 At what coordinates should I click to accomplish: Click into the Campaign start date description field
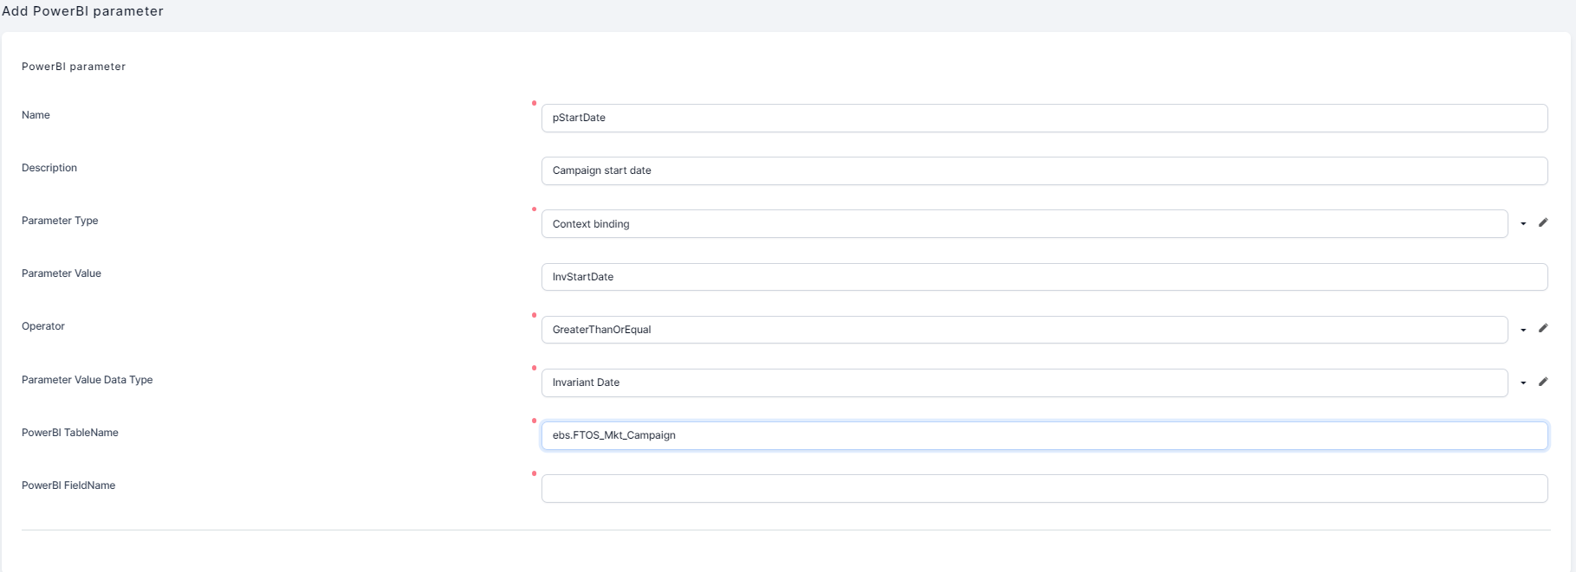[1044, 171]
